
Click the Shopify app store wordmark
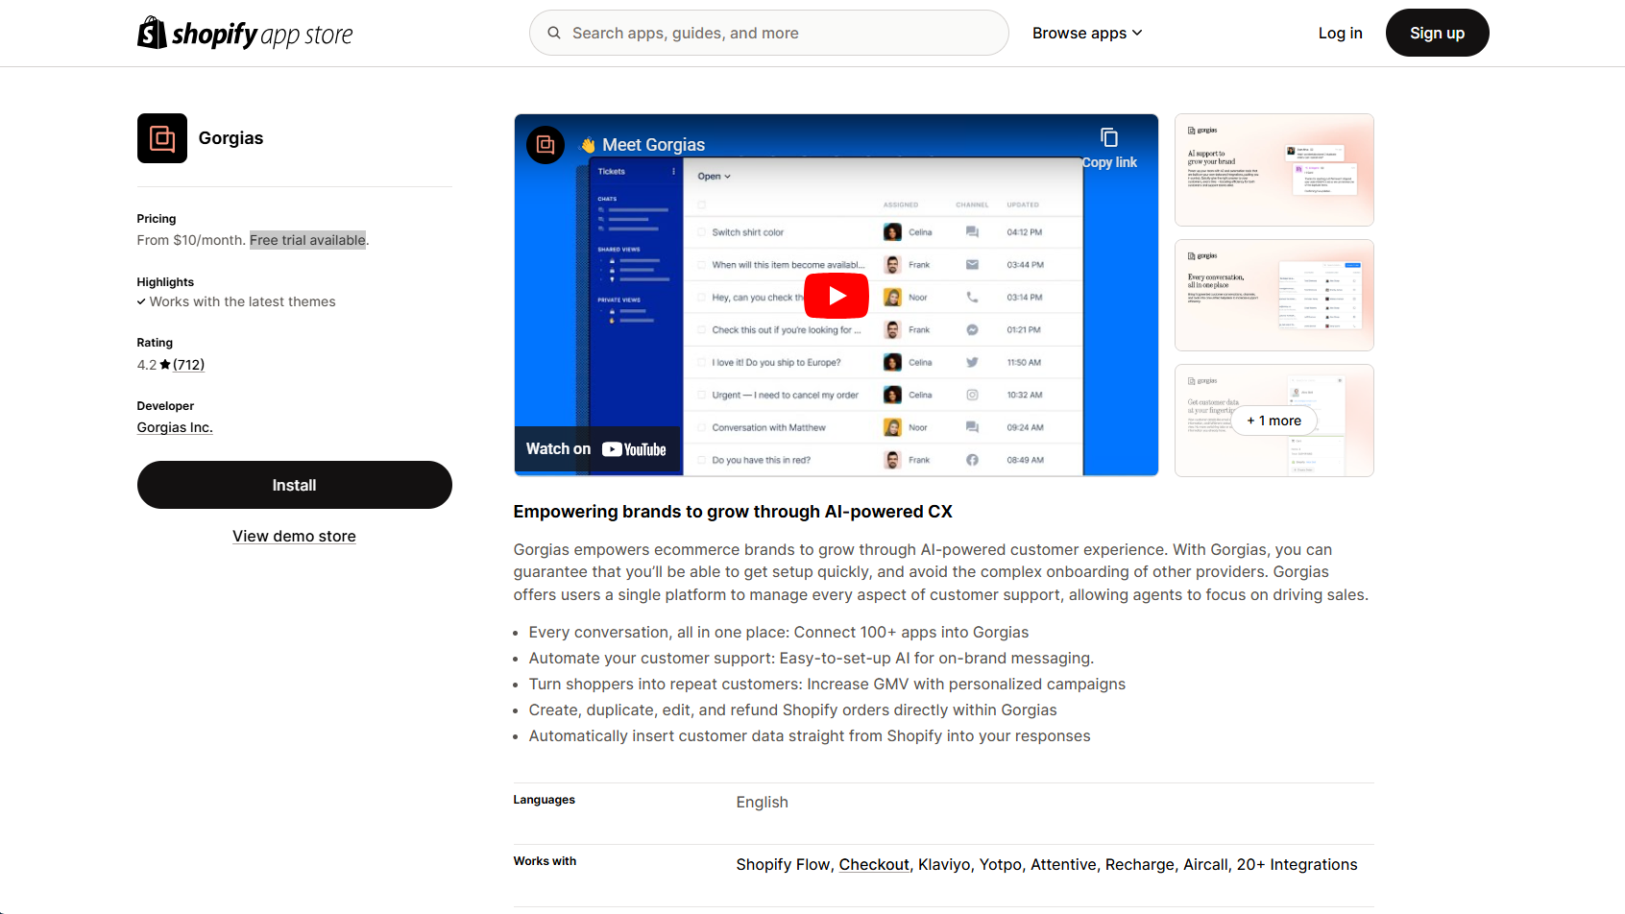262,35
